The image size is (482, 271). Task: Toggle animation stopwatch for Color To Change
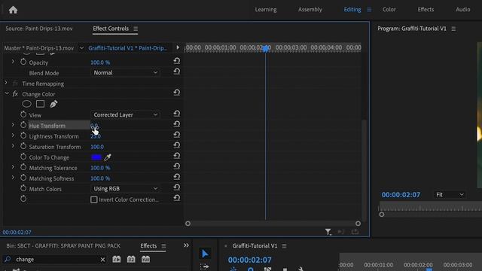pyautogui.click(x=23, y=157)
